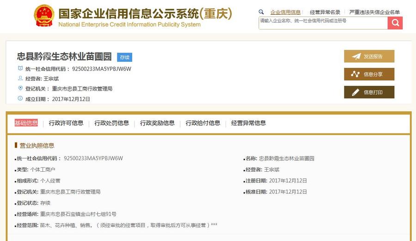Click the header 王宗斌 operator name
This screenshot has height=241, width=416.
point(51,79)
